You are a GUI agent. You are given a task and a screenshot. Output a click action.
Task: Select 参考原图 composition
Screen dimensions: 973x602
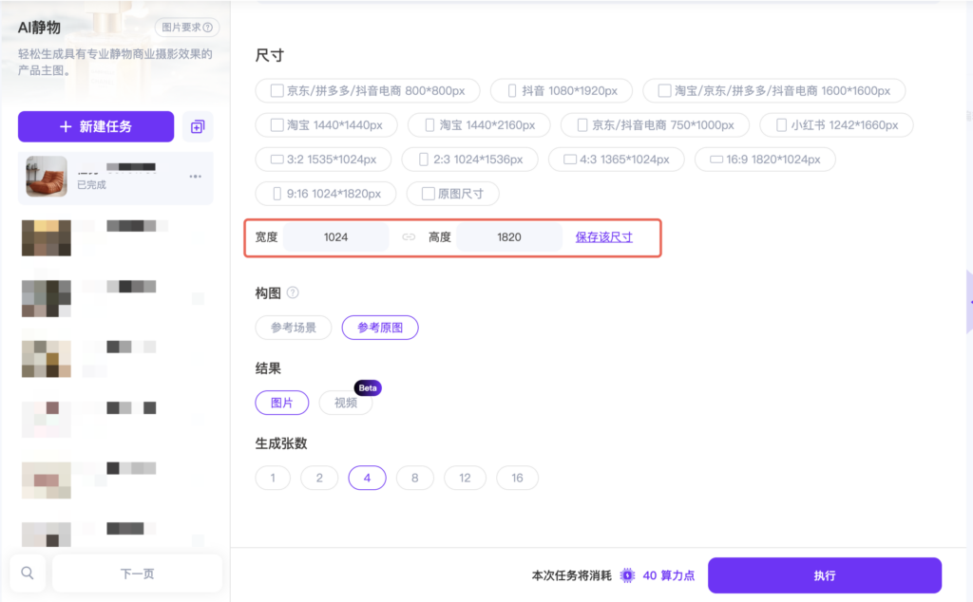380,328
